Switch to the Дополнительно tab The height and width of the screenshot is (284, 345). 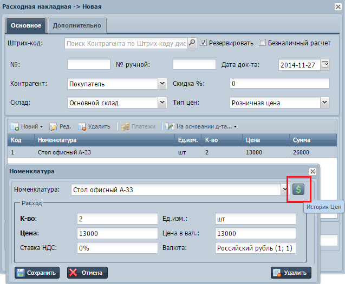(77, 25)
